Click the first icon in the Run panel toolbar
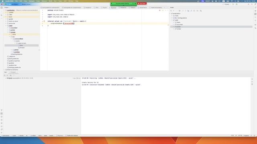 (x=5, y=76)
